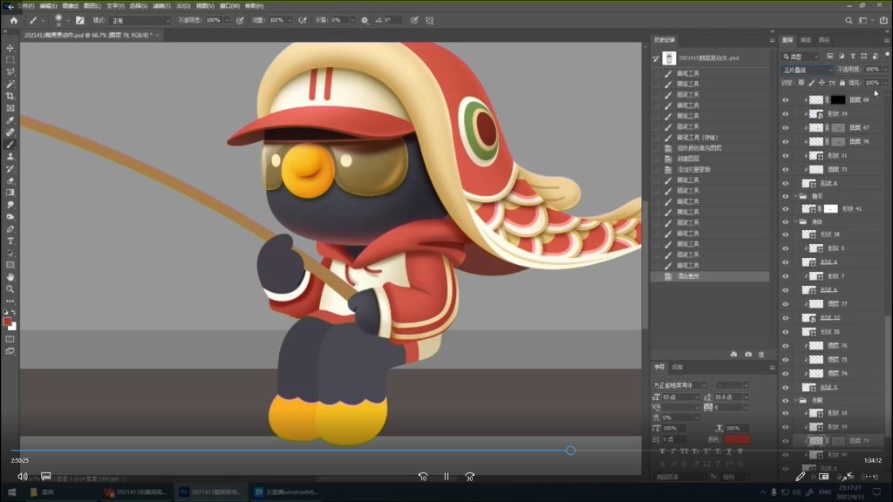Click the red text color swatch
Image resolution: width=893 pixels, height=502 pixels.
click(737, 438)
